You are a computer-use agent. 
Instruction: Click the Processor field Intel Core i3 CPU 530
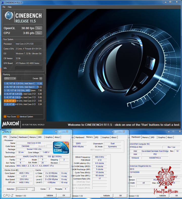coord(29,44)
